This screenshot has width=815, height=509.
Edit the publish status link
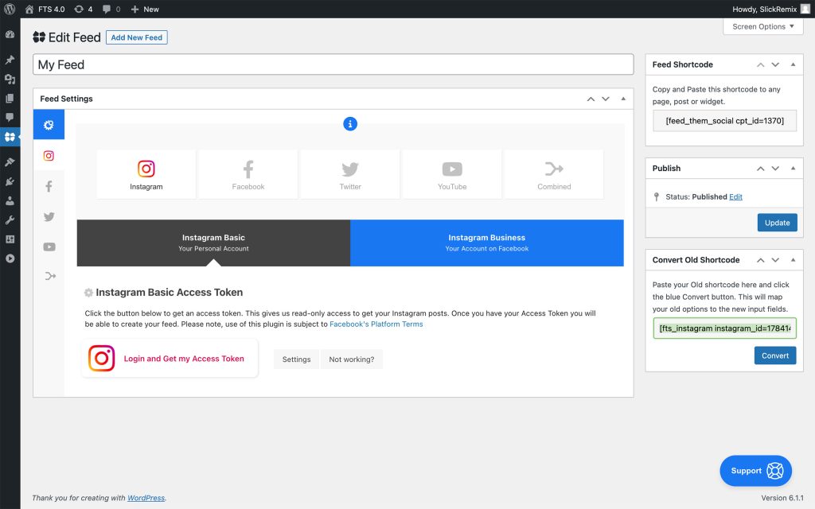[735, 197]
